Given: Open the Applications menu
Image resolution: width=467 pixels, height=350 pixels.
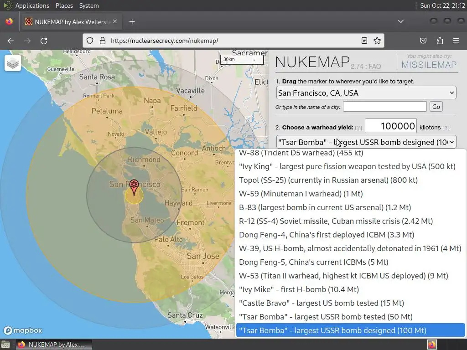Looking at the screenshot, I should click(32, 5).
